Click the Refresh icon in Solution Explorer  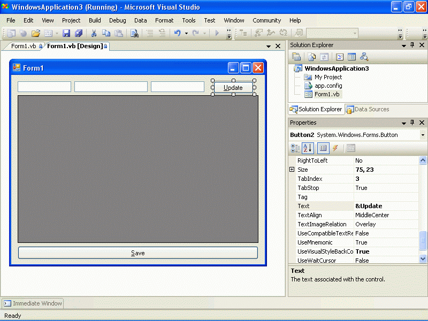(324, 57)
